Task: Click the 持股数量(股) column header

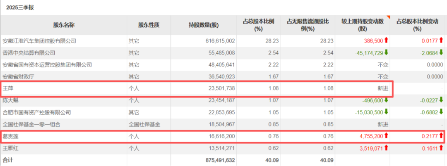Action: pyautogui.click(x=204, y=25)
